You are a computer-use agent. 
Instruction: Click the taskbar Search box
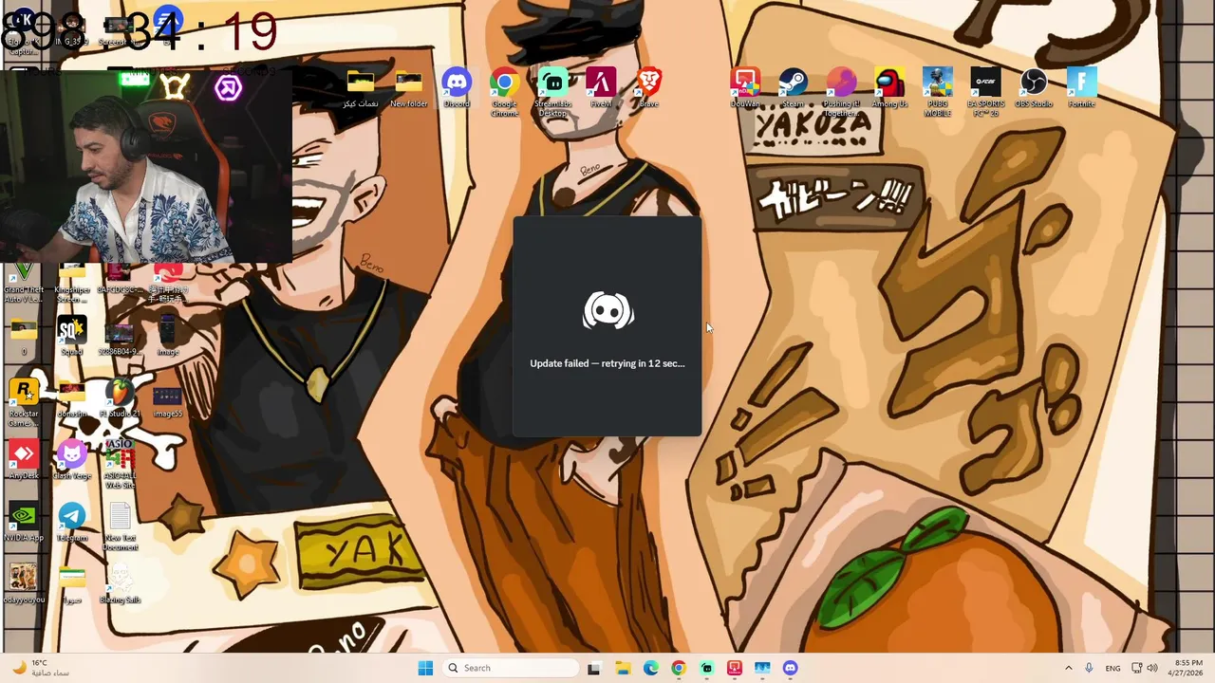click(x=511, y=668)
